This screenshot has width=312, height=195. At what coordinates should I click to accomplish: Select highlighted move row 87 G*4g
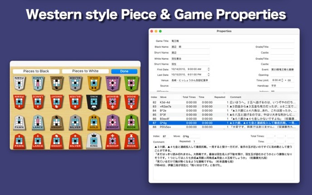224,123
